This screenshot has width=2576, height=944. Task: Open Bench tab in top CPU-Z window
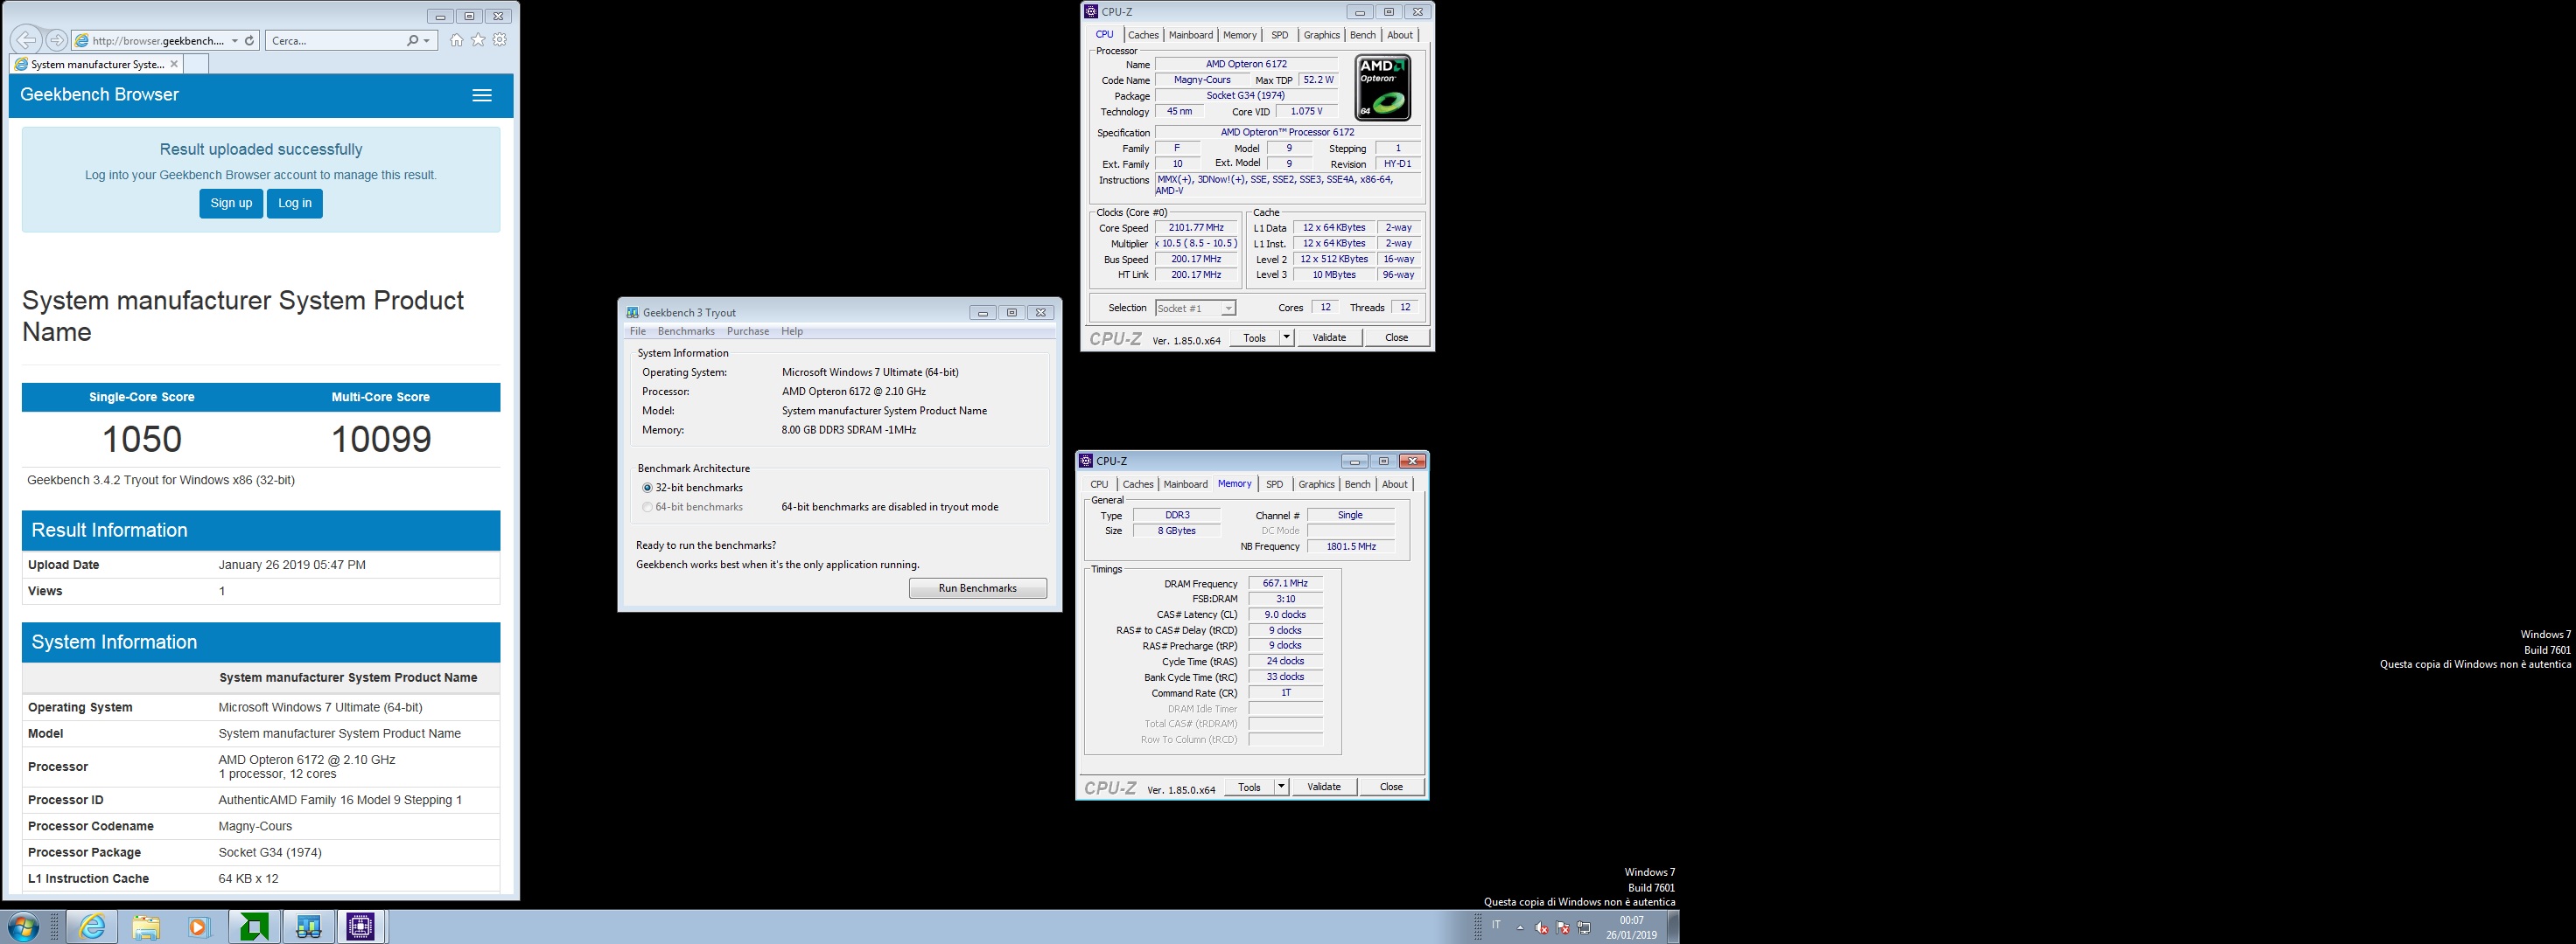(1363, 35)
